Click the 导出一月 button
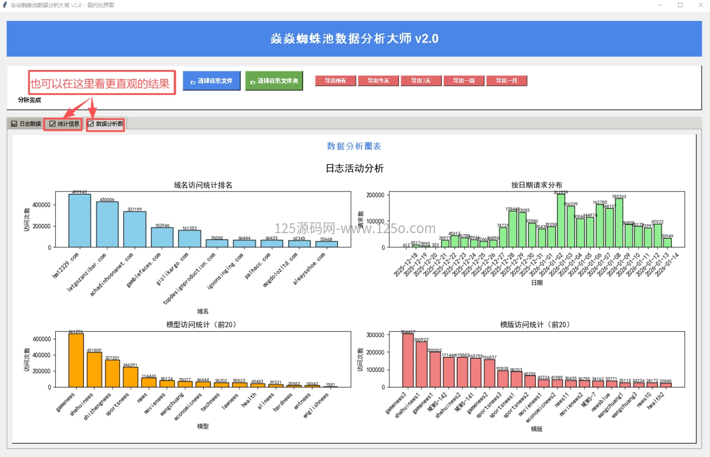The height and width of the screenshot is (457, 710). 506,81
